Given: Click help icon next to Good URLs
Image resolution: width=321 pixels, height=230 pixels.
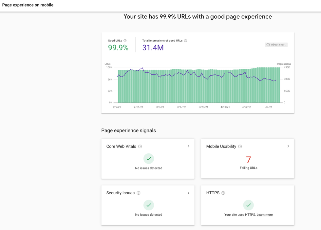Looking at the screenshot, I should pos(125,41).
